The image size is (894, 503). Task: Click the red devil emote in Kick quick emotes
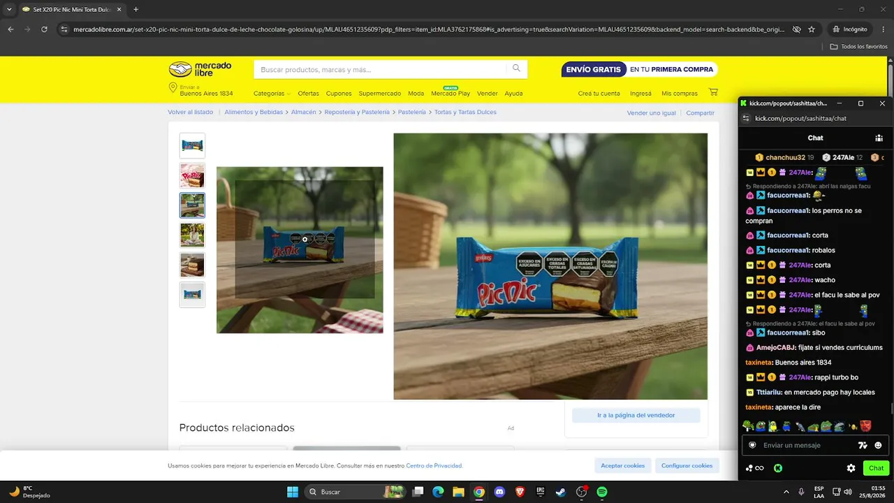[865, 425]
